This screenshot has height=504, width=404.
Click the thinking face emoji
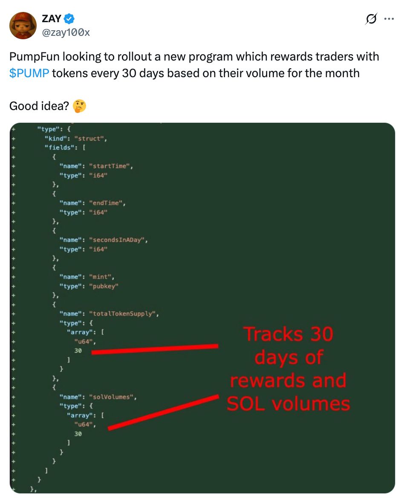pos(79,106)
